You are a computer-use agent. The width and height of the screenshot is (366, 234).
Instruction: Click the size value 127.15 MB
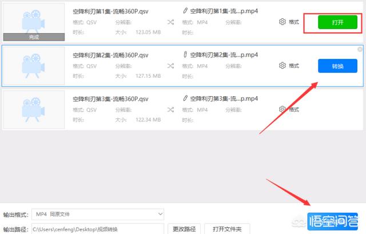[148, 76]
